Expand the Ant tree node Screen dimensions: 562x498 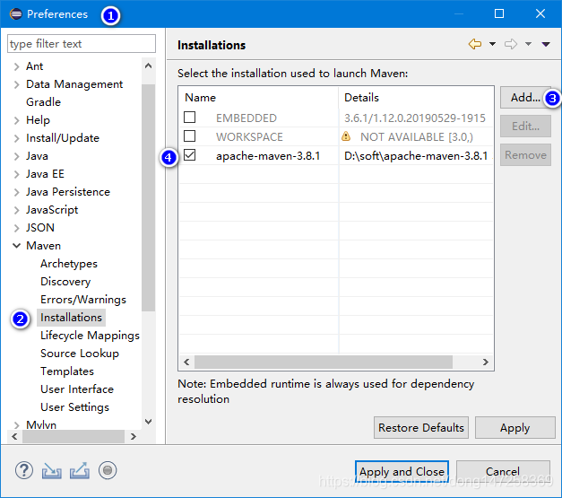(16, 66)
